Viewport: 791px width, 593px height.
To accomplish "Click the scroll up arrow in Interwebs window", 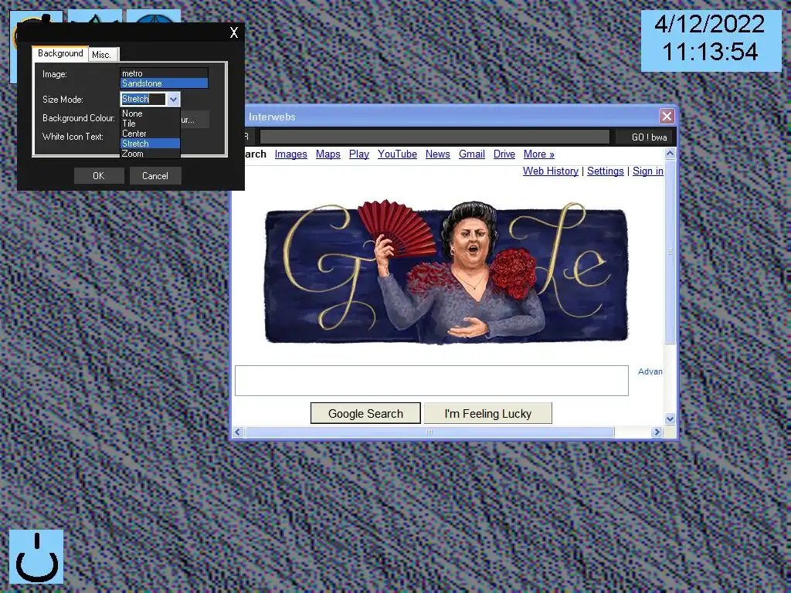I will pyautogui.click(x=670, y=154).
